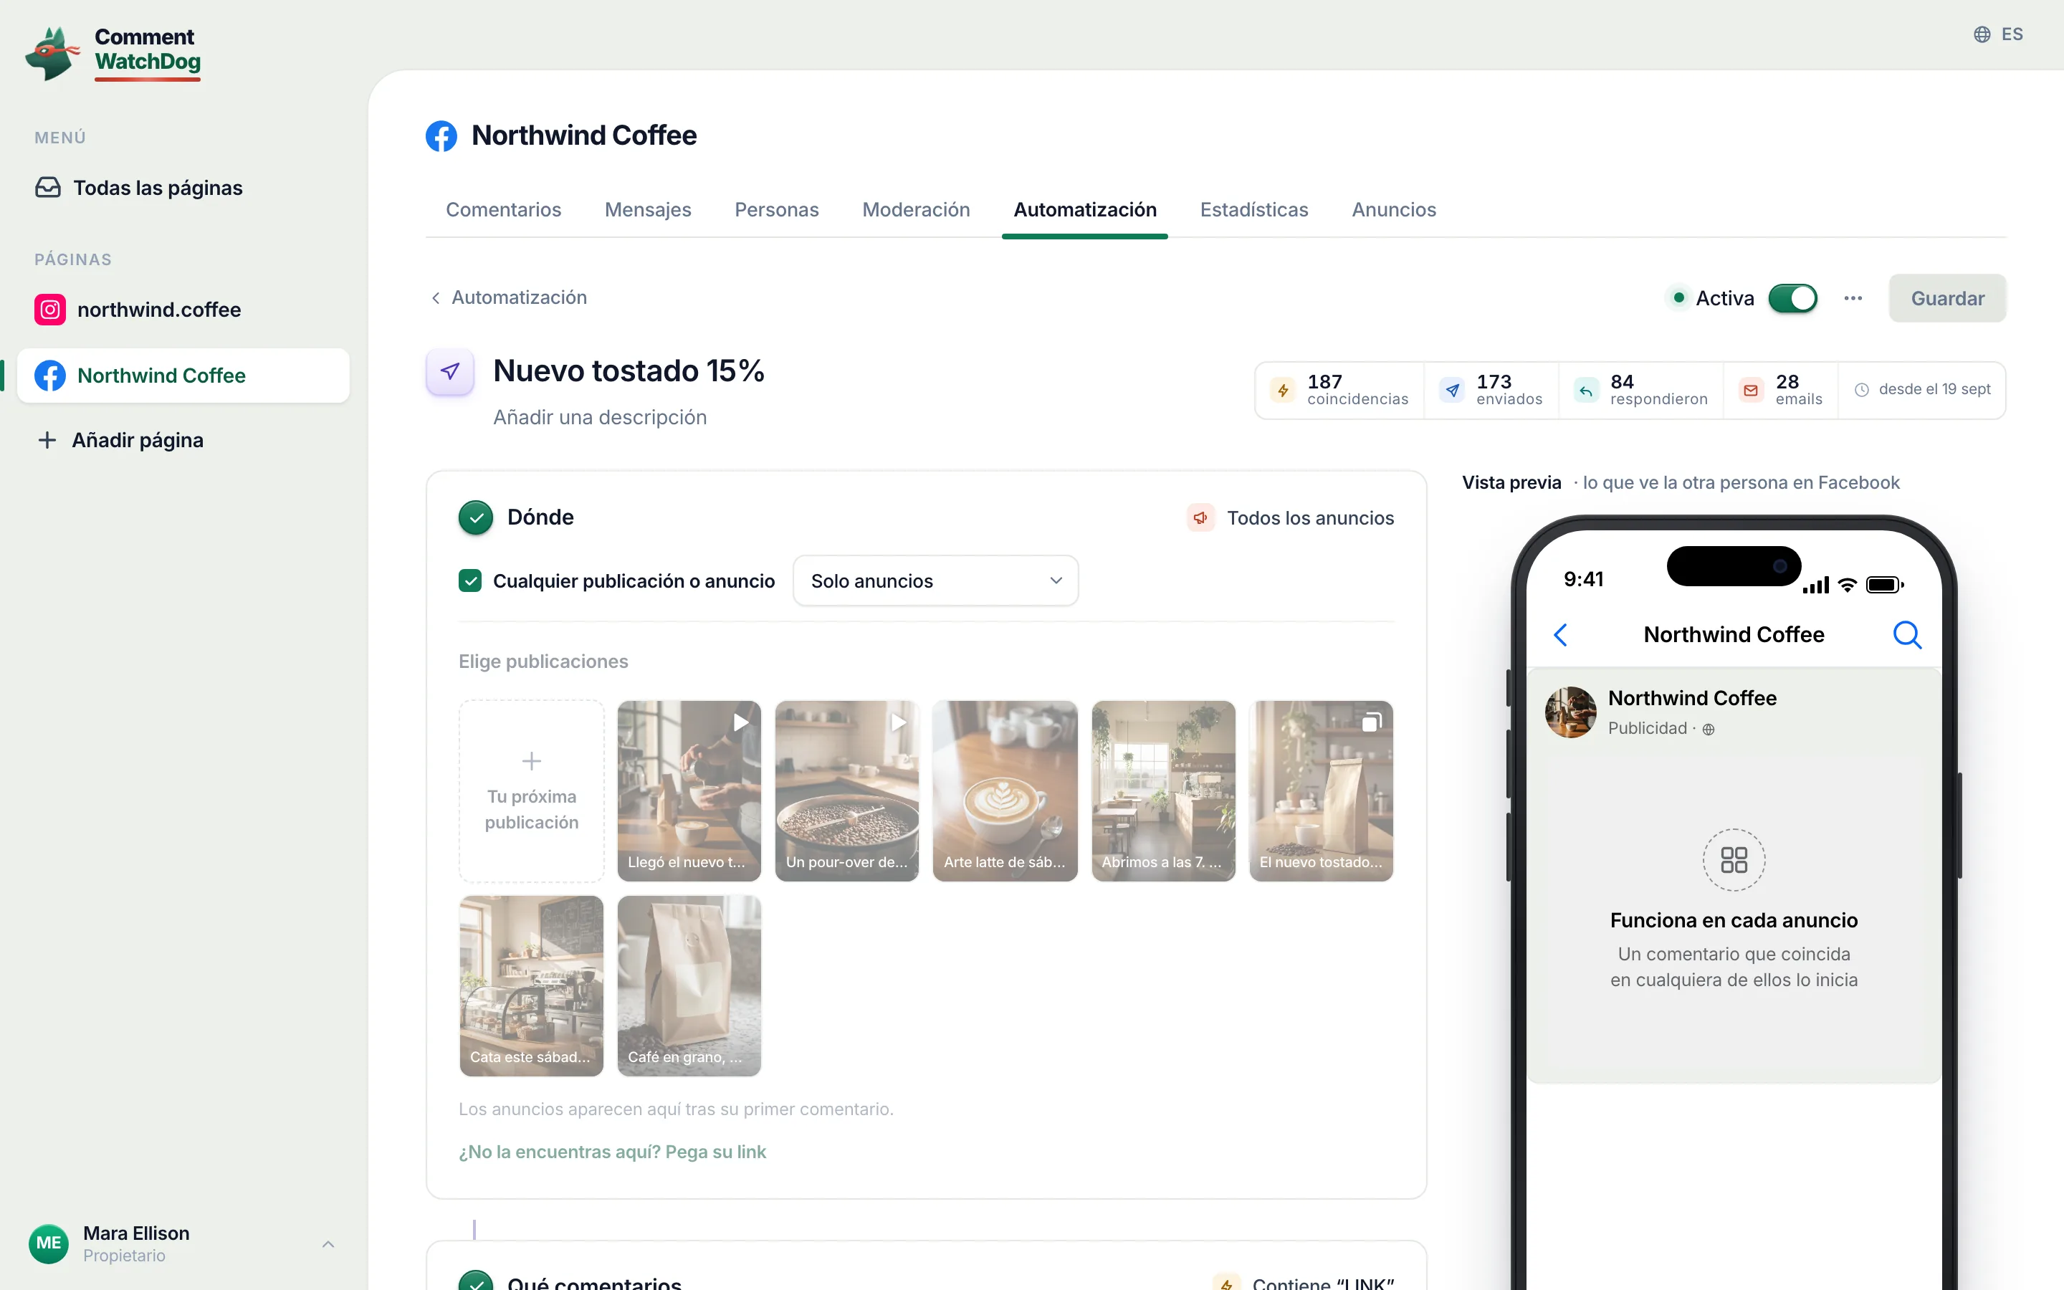Viewport: 2064px width, 1290px height.
Task: Click the lightning coincidencias stat icon
Action: click(1283, 390)
